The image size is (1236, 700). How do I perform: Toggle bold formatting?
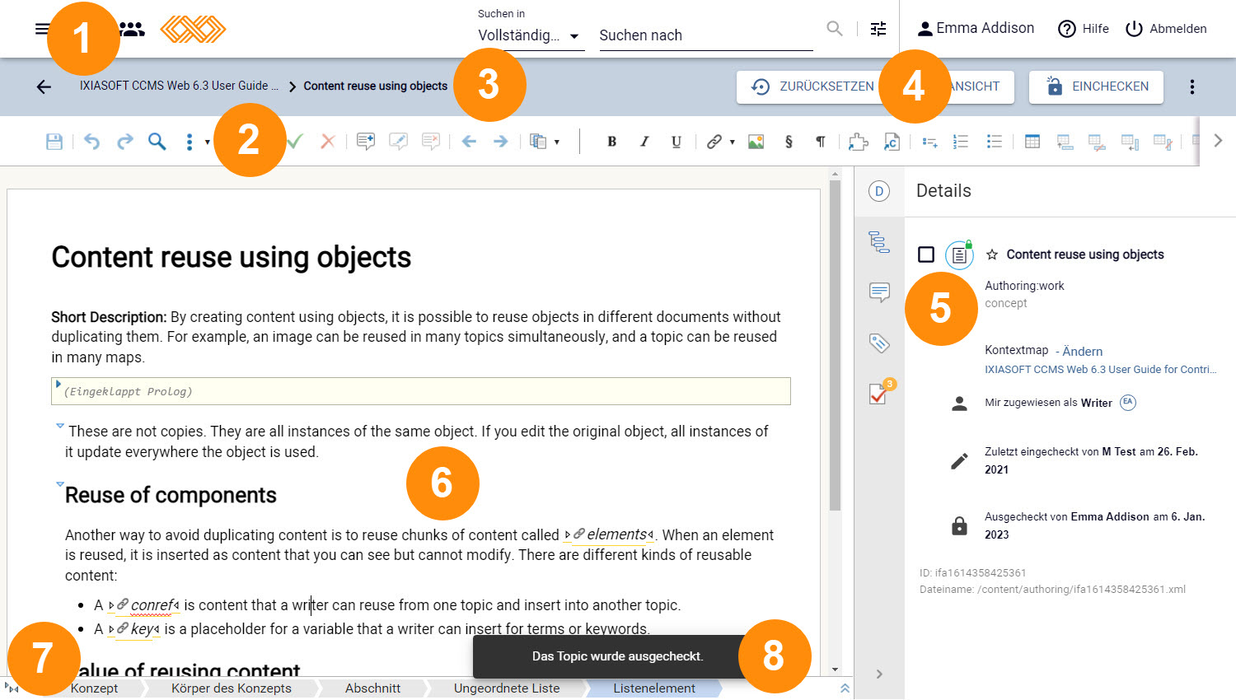[x=611, y=142]
